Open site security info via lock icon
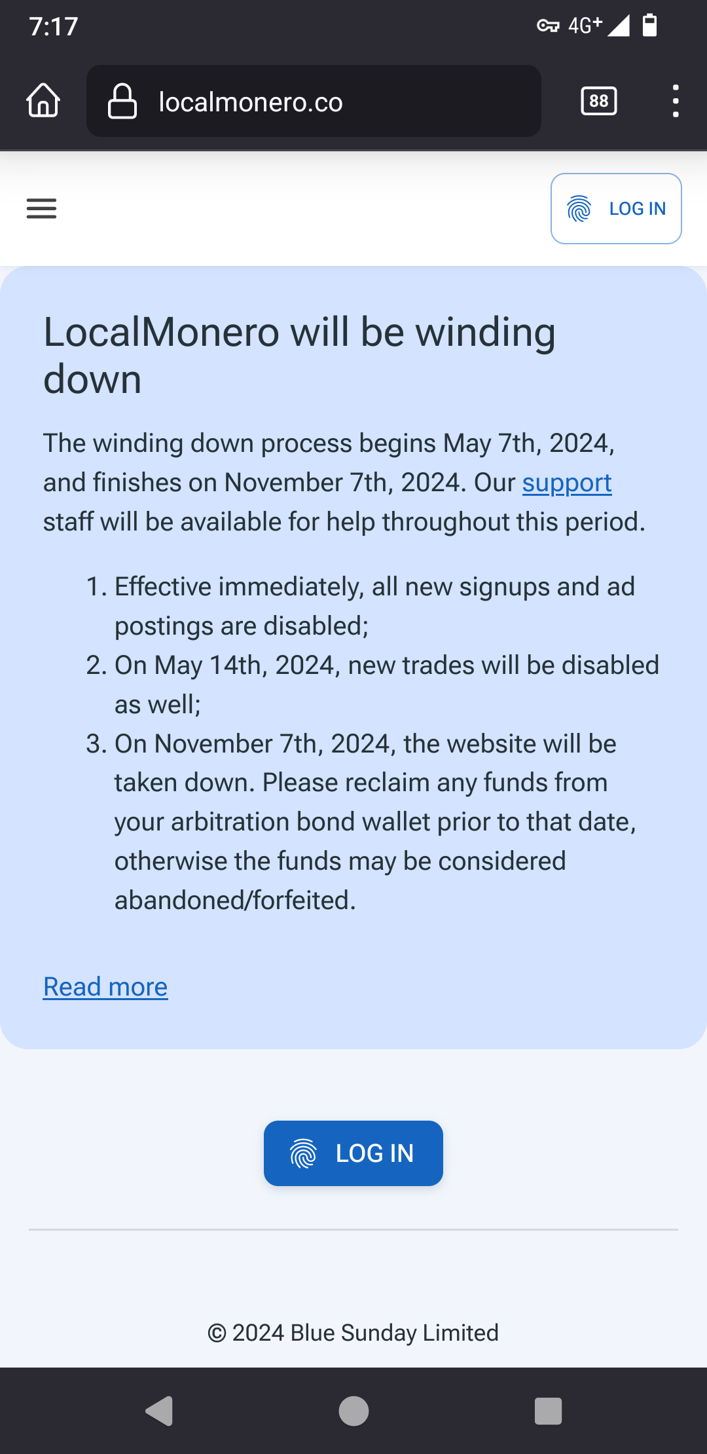Screen dimensions: 707x1454 coord(122,102)
